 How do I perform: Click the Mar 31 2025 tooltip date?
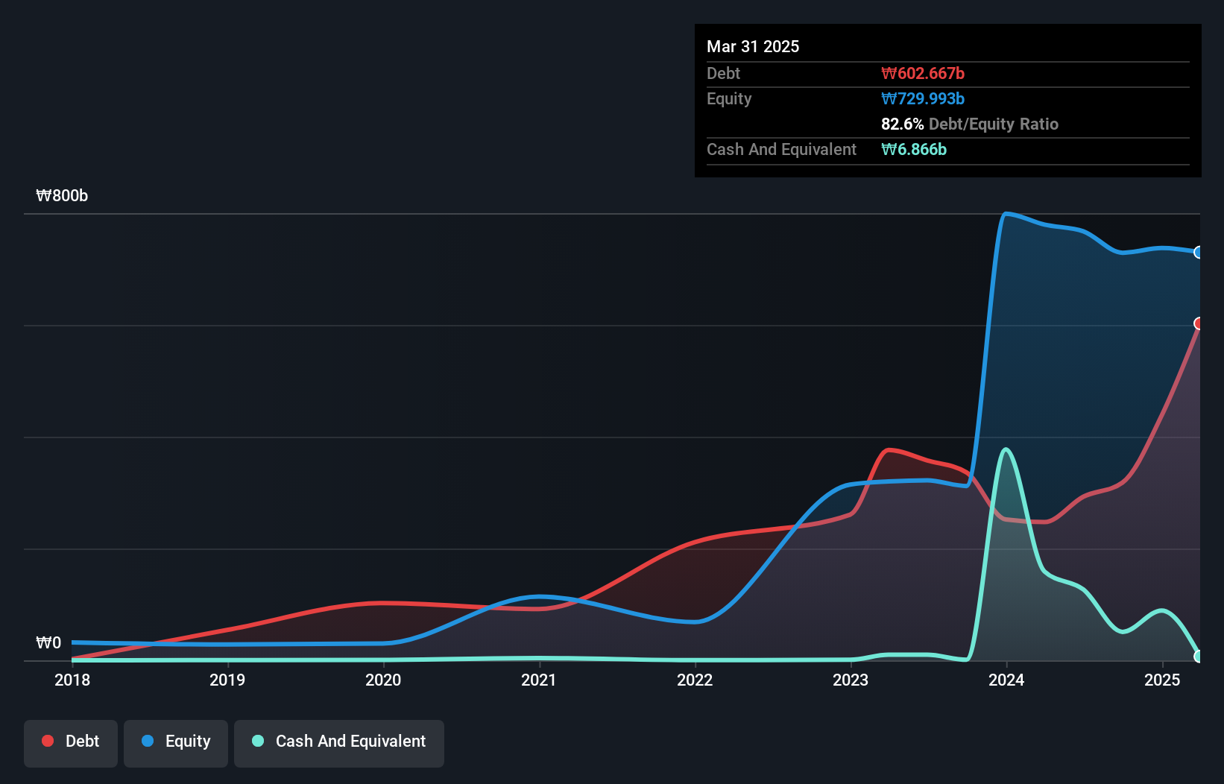[x=753, y=47]
